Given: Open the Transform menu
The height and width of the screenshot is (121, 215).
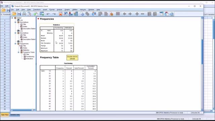Looking at the screenshot, I should [x=37, y=10].
